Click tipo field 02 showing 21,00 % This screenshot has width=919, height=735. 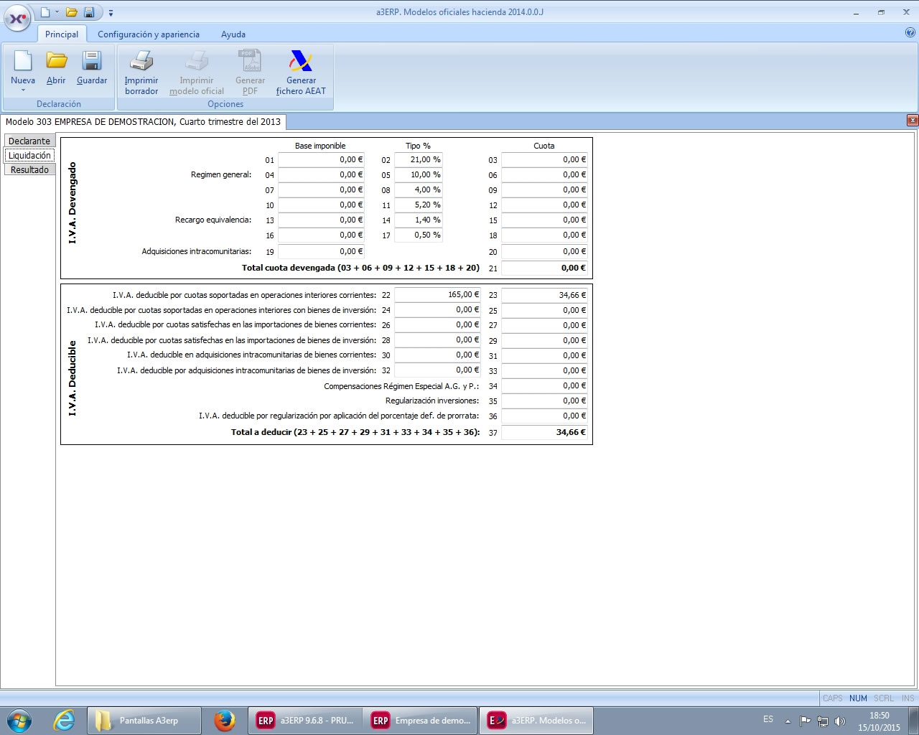coord(418,159)
